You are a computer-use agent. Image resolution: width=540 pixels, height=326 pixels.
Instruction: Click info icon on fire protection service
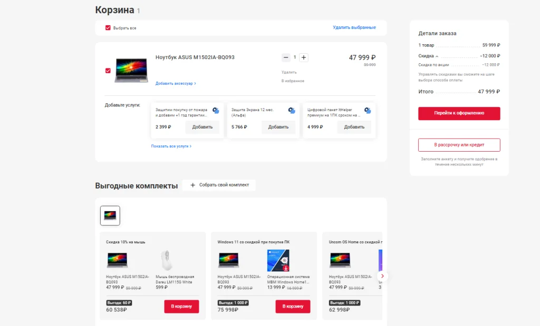216,111
